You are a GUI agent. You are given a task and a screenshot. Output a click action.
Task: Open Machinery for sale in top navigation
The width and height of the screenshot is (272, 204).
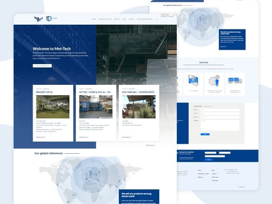click(x=105, y=19)
